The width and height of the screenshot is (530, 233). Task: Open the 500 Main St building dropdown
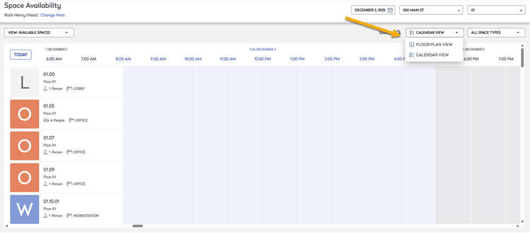click(x=431, y=10)
